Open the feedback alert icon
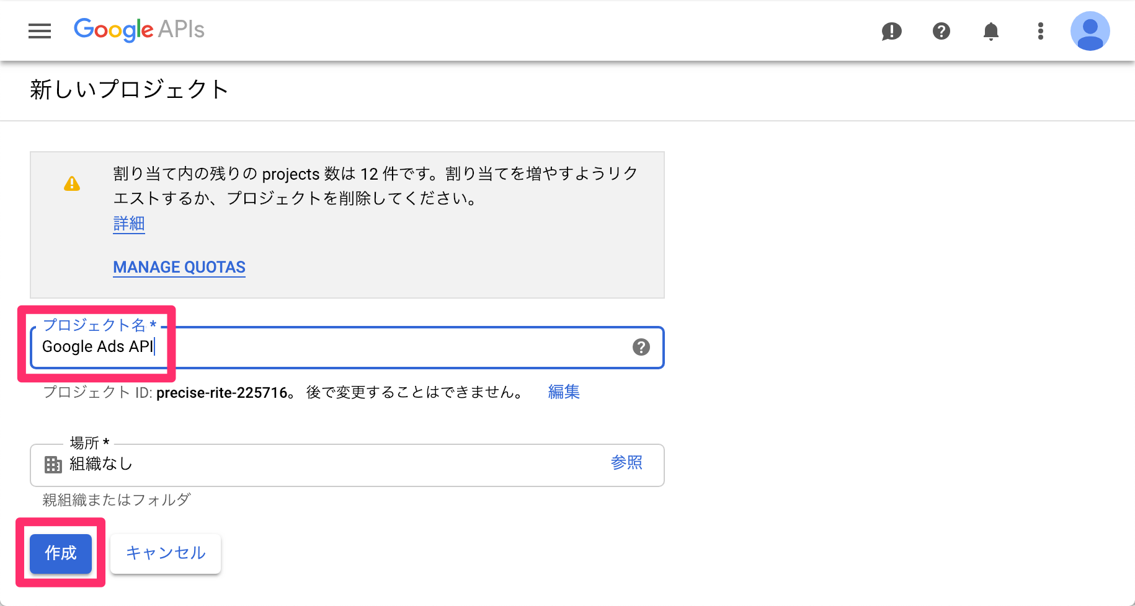Image resolution: width=1135 pixels, height=606 pixels. tap(891, 31)
